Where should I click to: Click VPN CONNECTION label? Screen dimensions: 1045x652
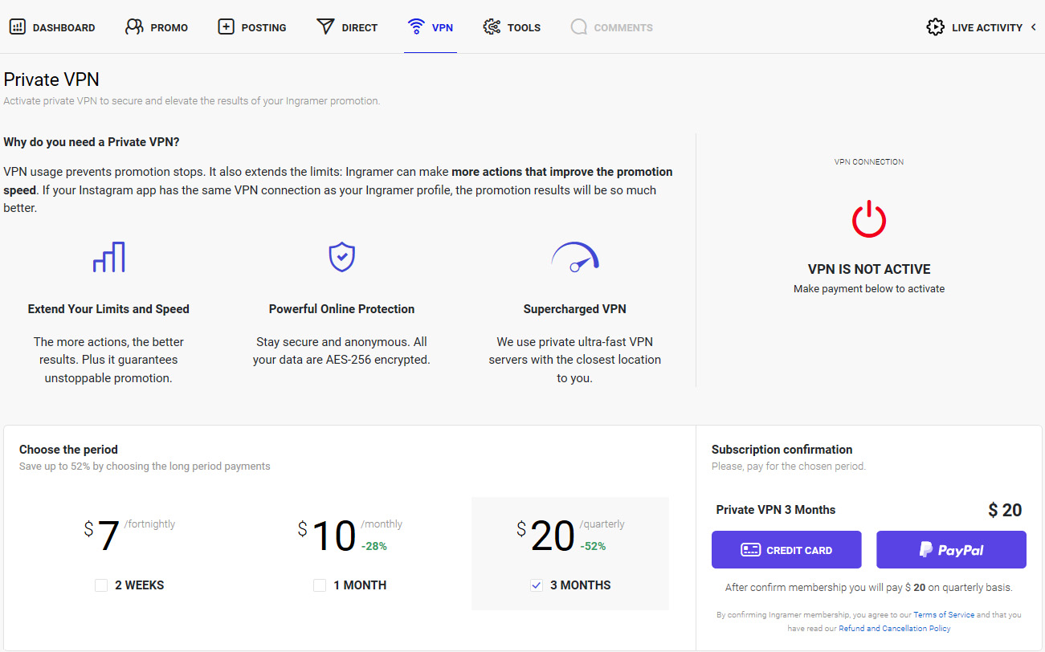869,161
